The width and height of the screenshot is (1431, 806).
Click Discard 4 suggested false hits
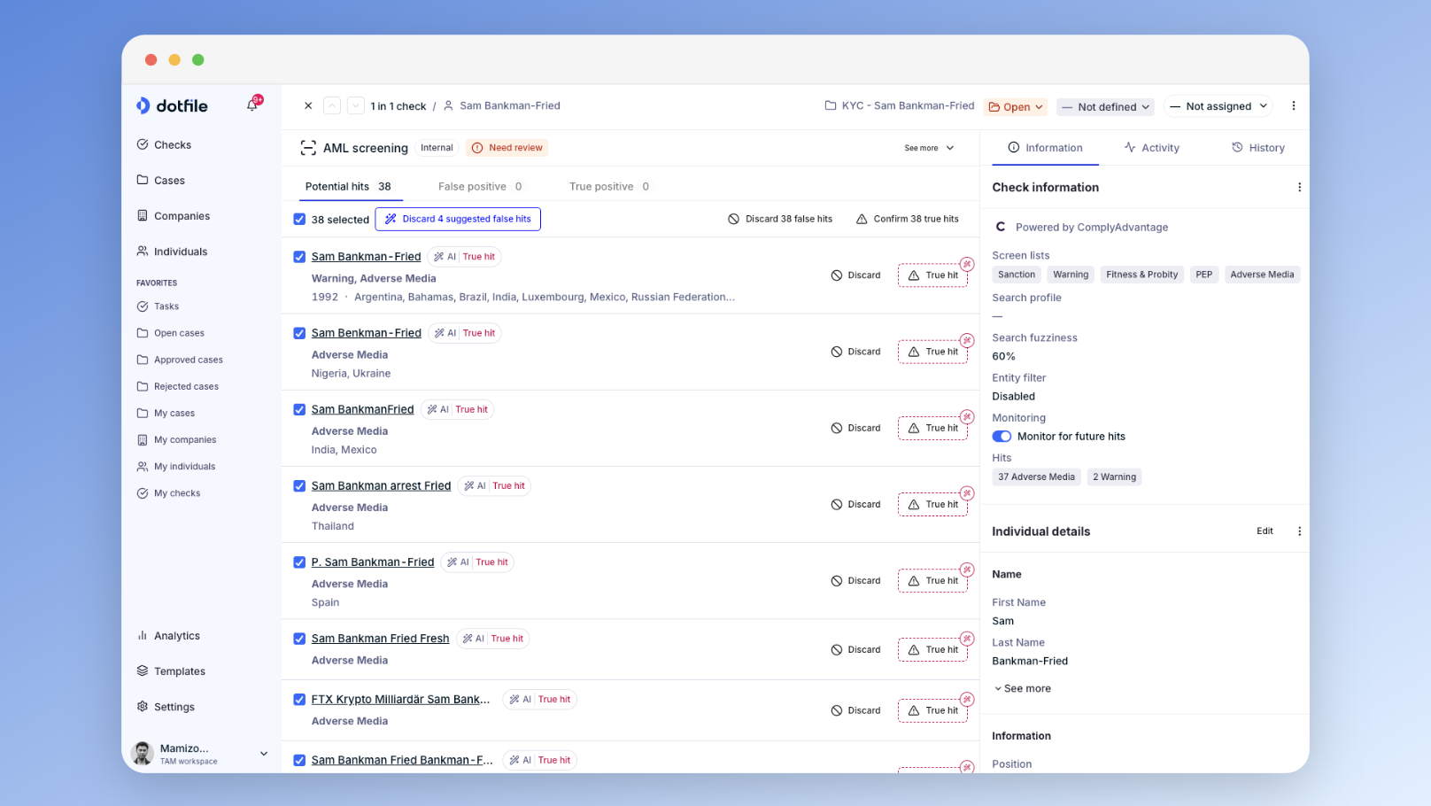click(x=458, y=219)
